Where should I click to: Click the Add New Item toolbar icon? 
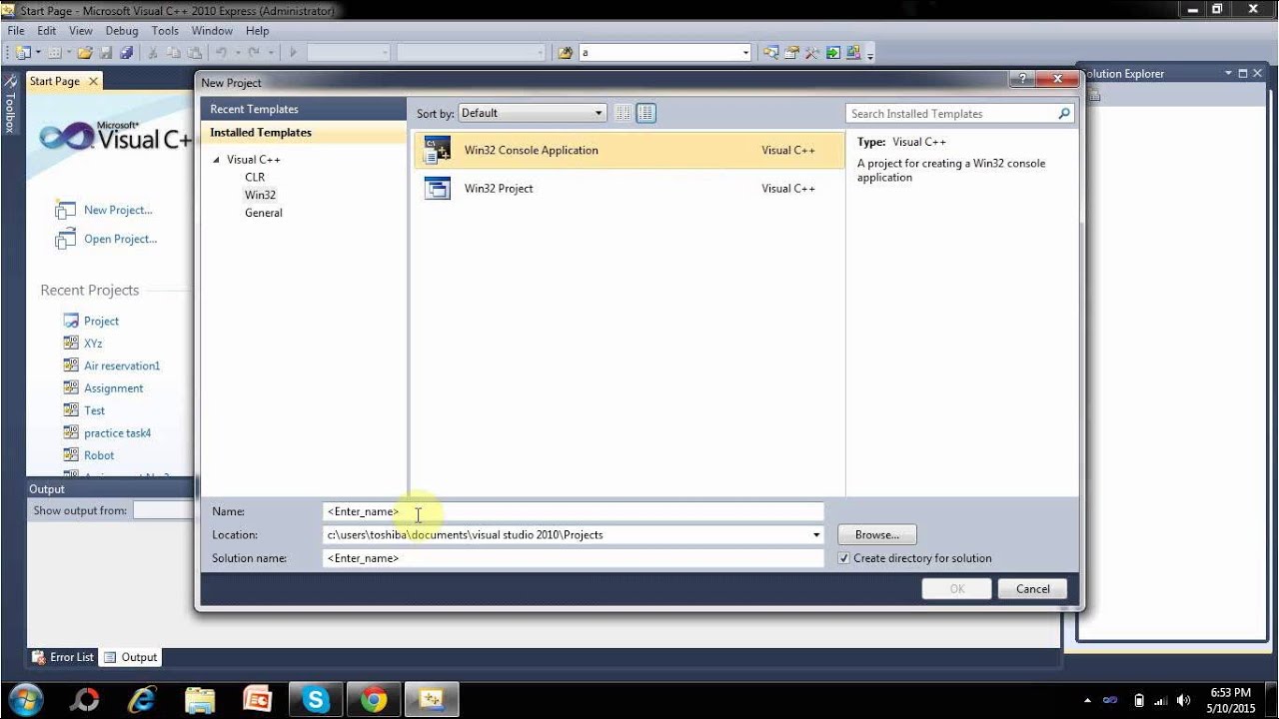54,52
